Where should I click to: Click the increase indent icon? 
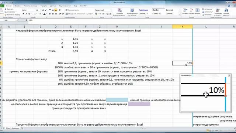coord(63,14)
